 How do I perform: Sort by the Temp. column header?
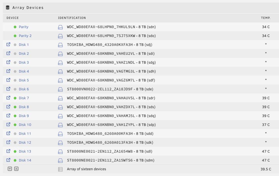[x=266, y=18]
